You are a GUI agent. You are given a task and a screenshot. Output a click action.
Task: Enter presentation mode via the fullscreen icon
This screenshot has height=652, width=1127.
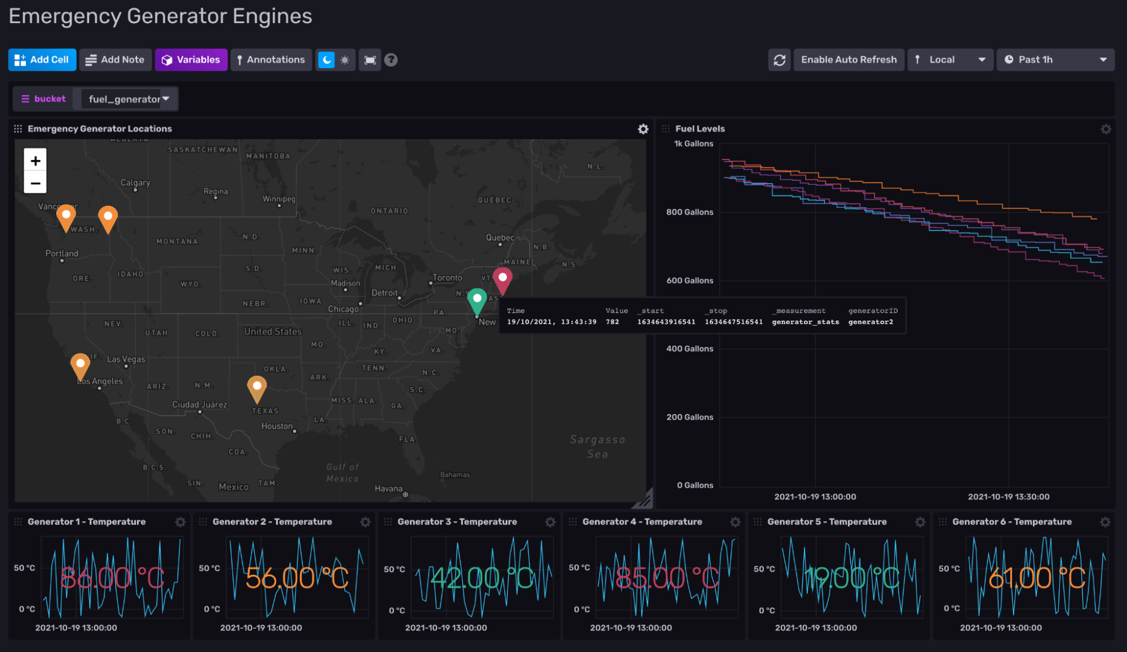pyautogui.click(x=370, y=59)
